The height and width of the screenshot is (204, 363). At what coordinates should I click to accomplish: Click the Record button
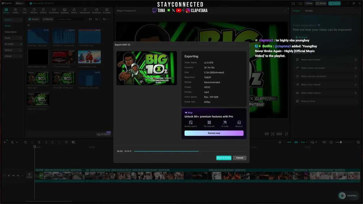click(48, 19)
